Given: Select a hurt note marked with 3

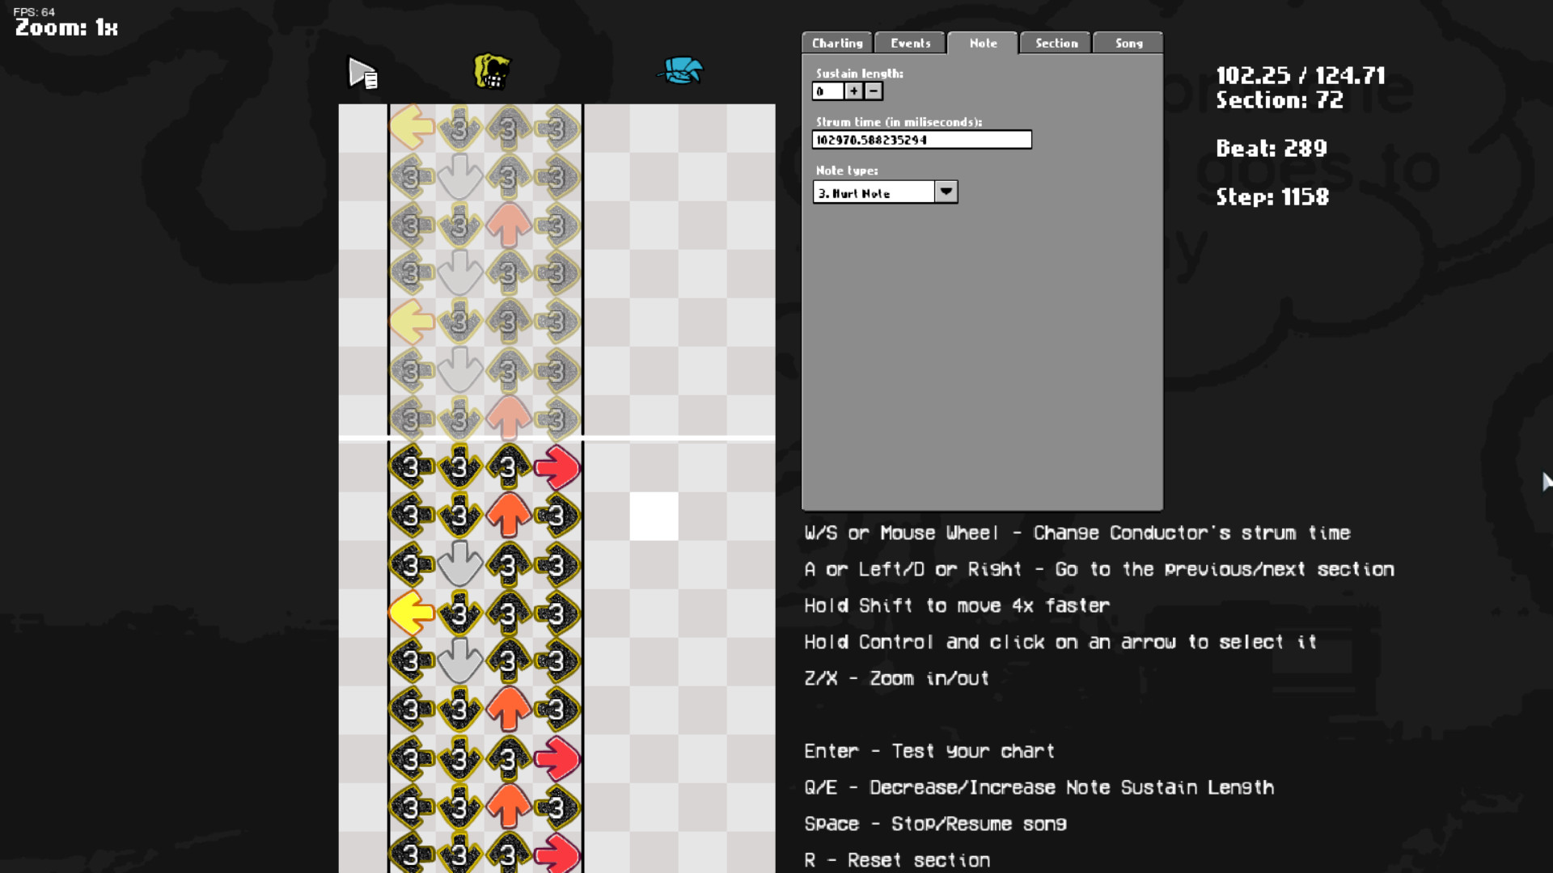Looking at the screenshot, I should 411,466.
